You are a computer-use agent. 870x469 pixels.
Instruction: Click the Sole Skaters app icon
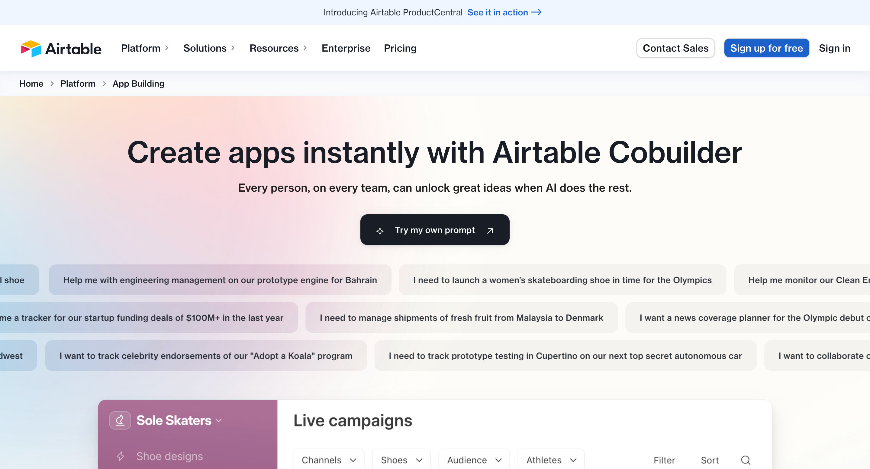tap(120, 420)
